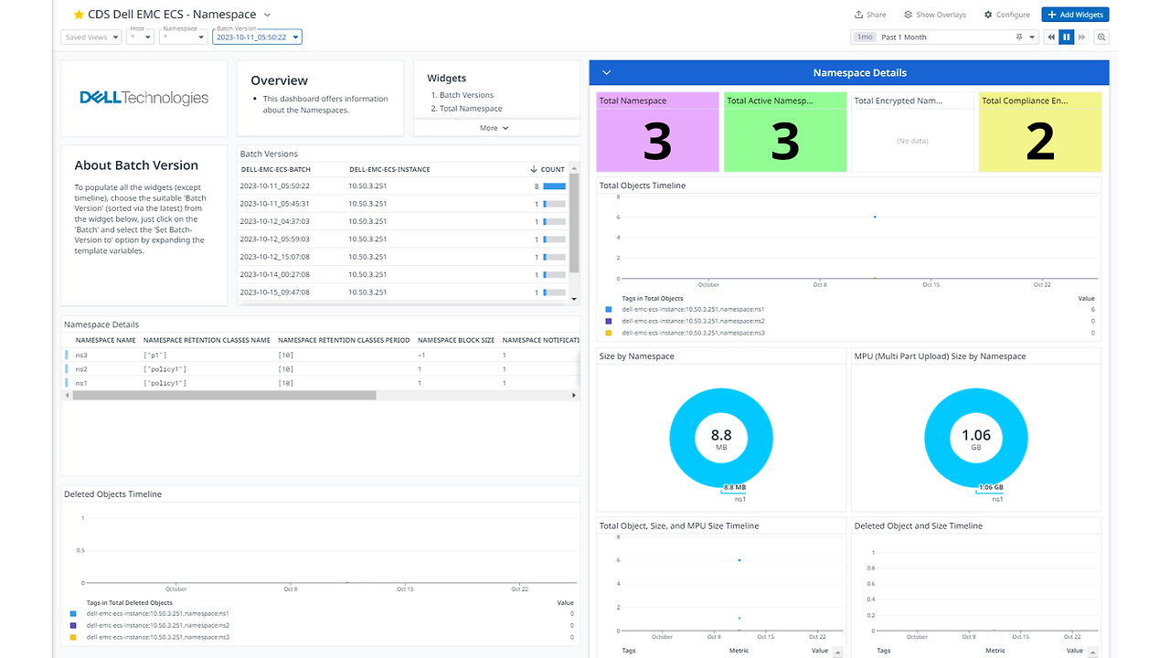Pause live dashboard updates

coord(1067,37)
